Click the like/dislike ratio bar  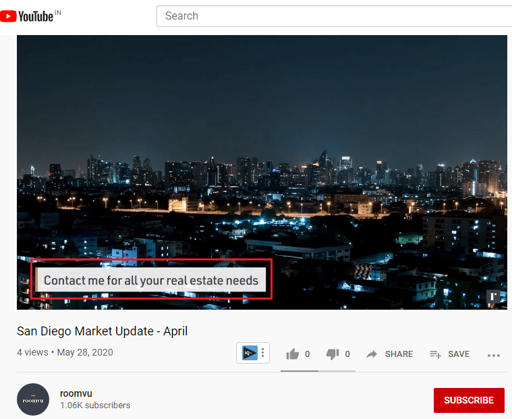coord(318,370)
